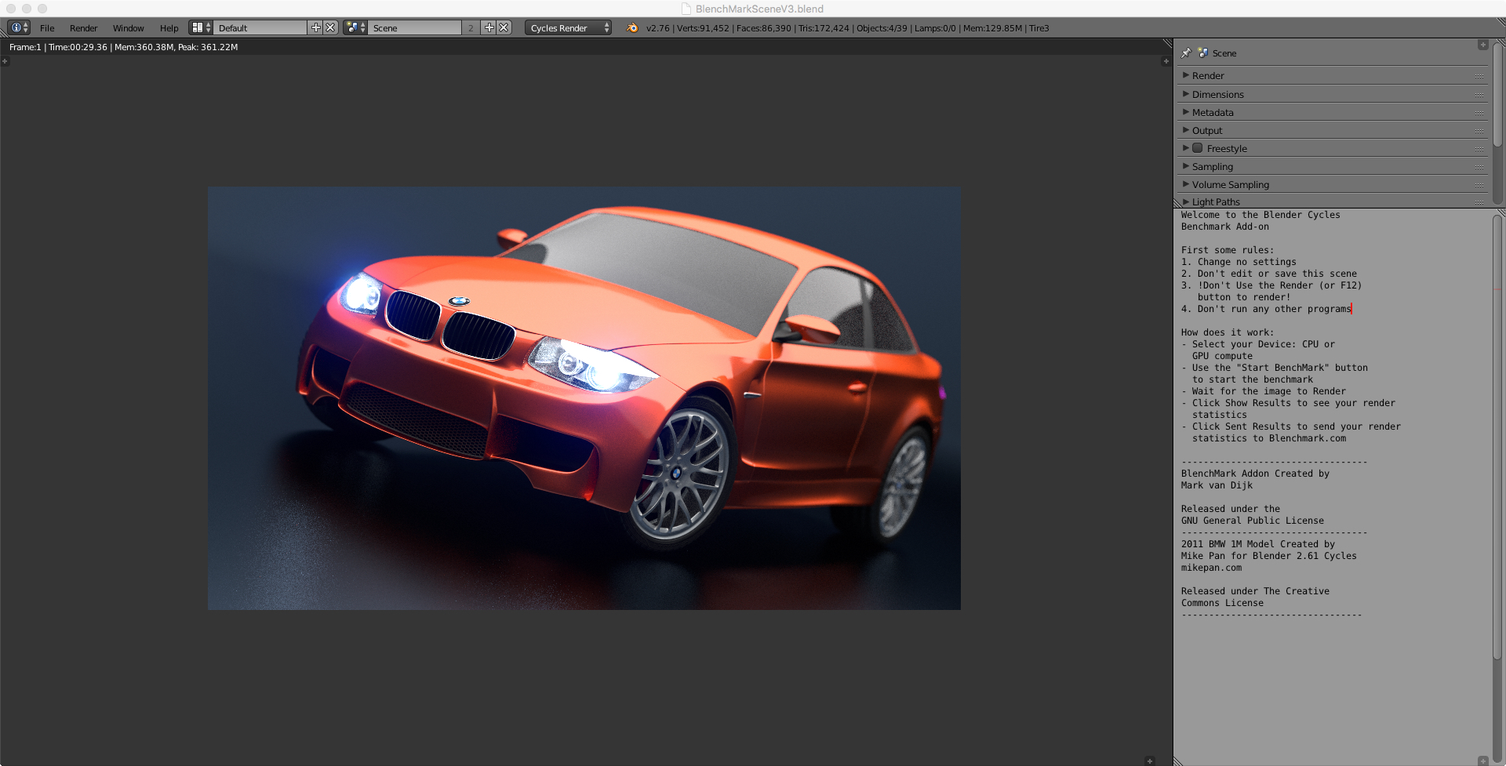Click the plus icon at bottom-right of render view
The image size is (1506, 766).
[x=1150, y=761]
